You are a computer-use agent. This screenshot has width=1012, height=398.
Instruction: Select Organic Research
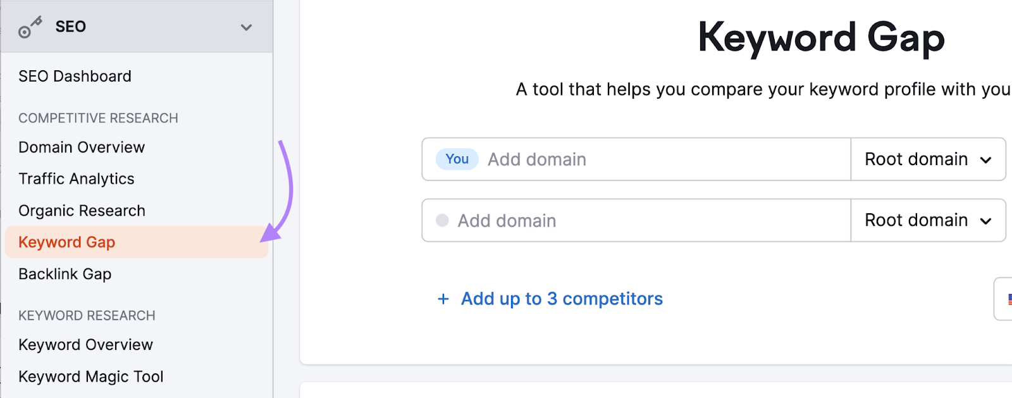point(82,210)
